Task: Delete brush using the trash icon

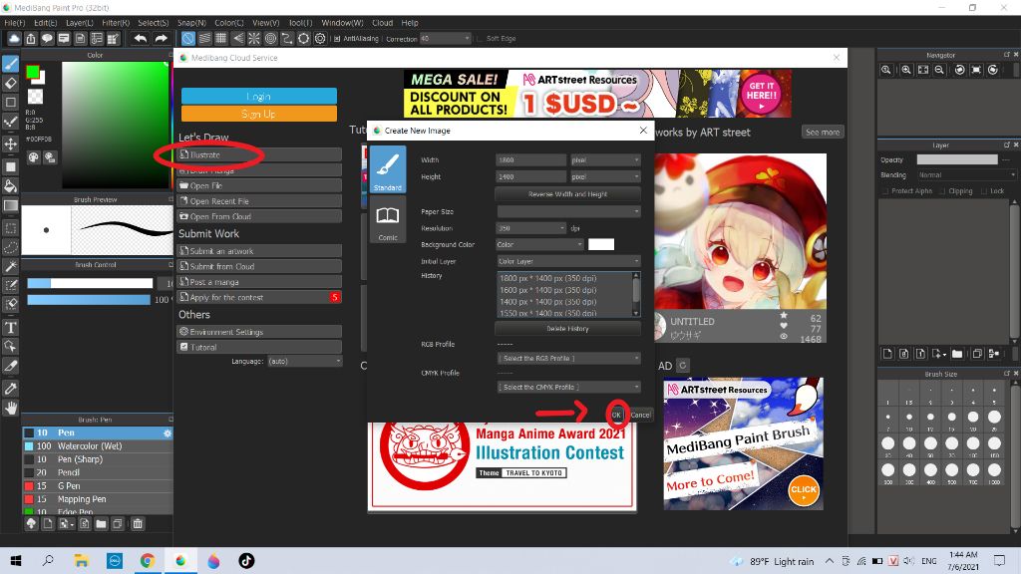Action: point(138,524)
